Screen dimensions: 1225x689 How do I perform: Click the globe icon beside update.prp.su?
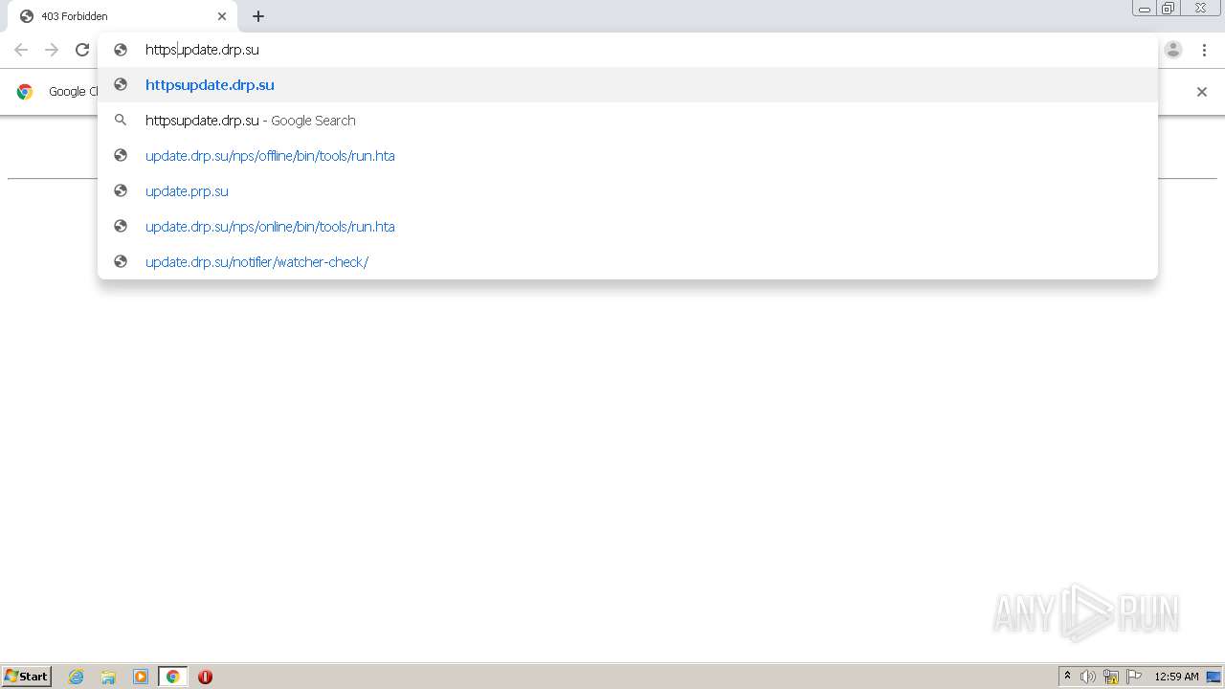(x=121, y=191)
